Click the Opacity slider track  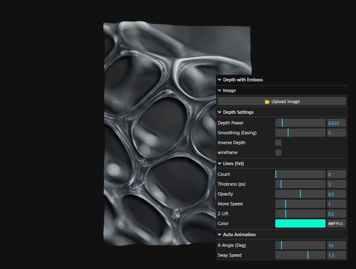coord(300,194)
